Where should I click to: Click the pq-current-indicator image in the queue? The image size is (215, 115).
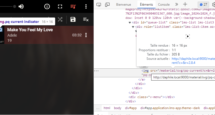point(1,30)
